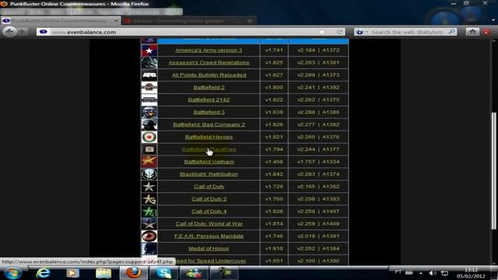Select v1.839 Battlefield 3 client version

(274, 112)
